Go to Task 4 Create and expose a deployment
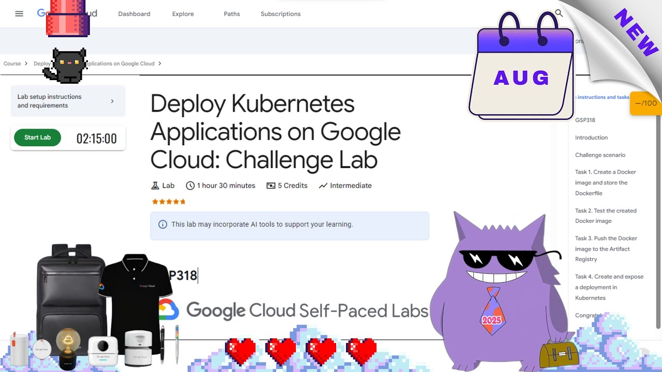 click(x=609, y=287)
